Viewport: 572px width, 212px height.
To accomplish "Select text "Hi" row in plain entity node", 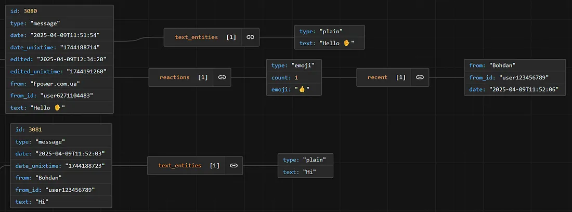I will [305, 171].
